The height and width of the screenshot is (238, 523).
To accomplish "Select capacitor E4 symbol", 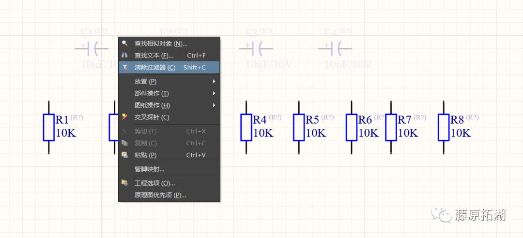I will pos(335,49).
